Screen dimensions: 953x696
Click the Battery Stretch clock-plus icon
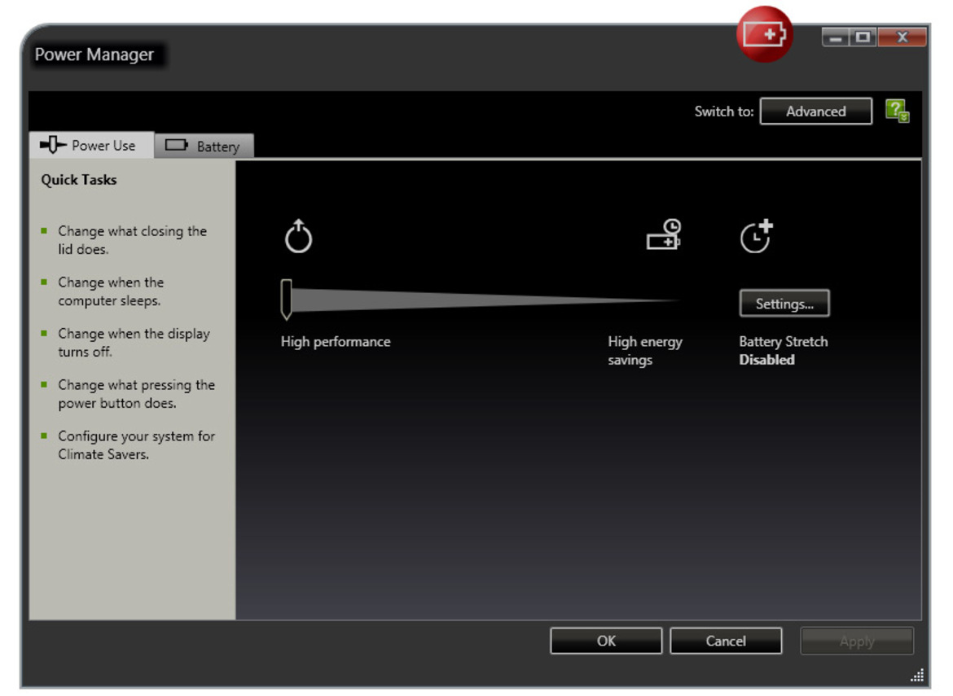(757, 236)
